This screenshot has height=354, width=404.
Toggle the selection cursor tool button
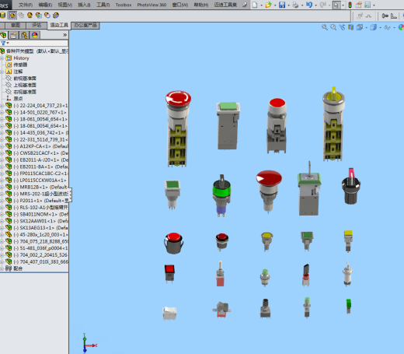pos(336,5)
